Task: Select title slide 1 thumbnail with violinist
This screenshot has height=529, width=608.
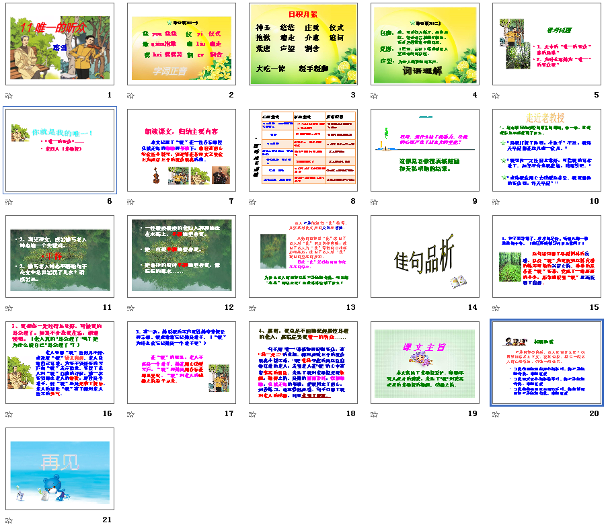Action: (60, 44)
